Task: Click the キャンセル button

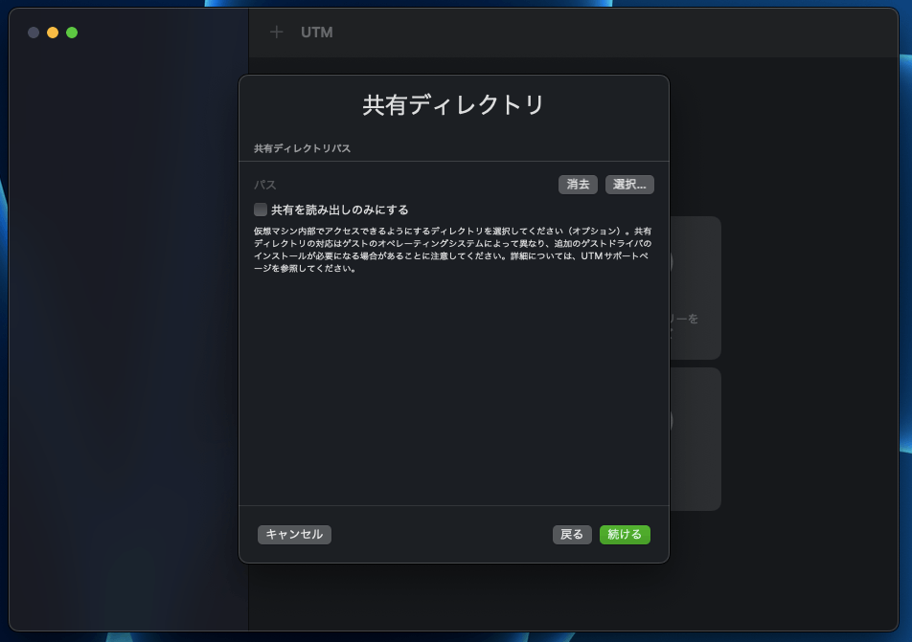Action: pos(294,535)
